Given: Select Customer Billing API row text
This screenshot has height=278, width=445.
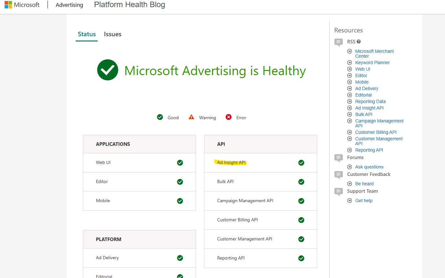Looking at the screenshot, I should pyautogui.click(x=237, y=220).
